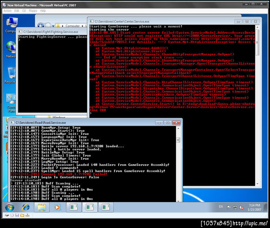Maximize the Road.Service.exe window
The height and width of the screenshot is (228, 270).
point(168,123)
